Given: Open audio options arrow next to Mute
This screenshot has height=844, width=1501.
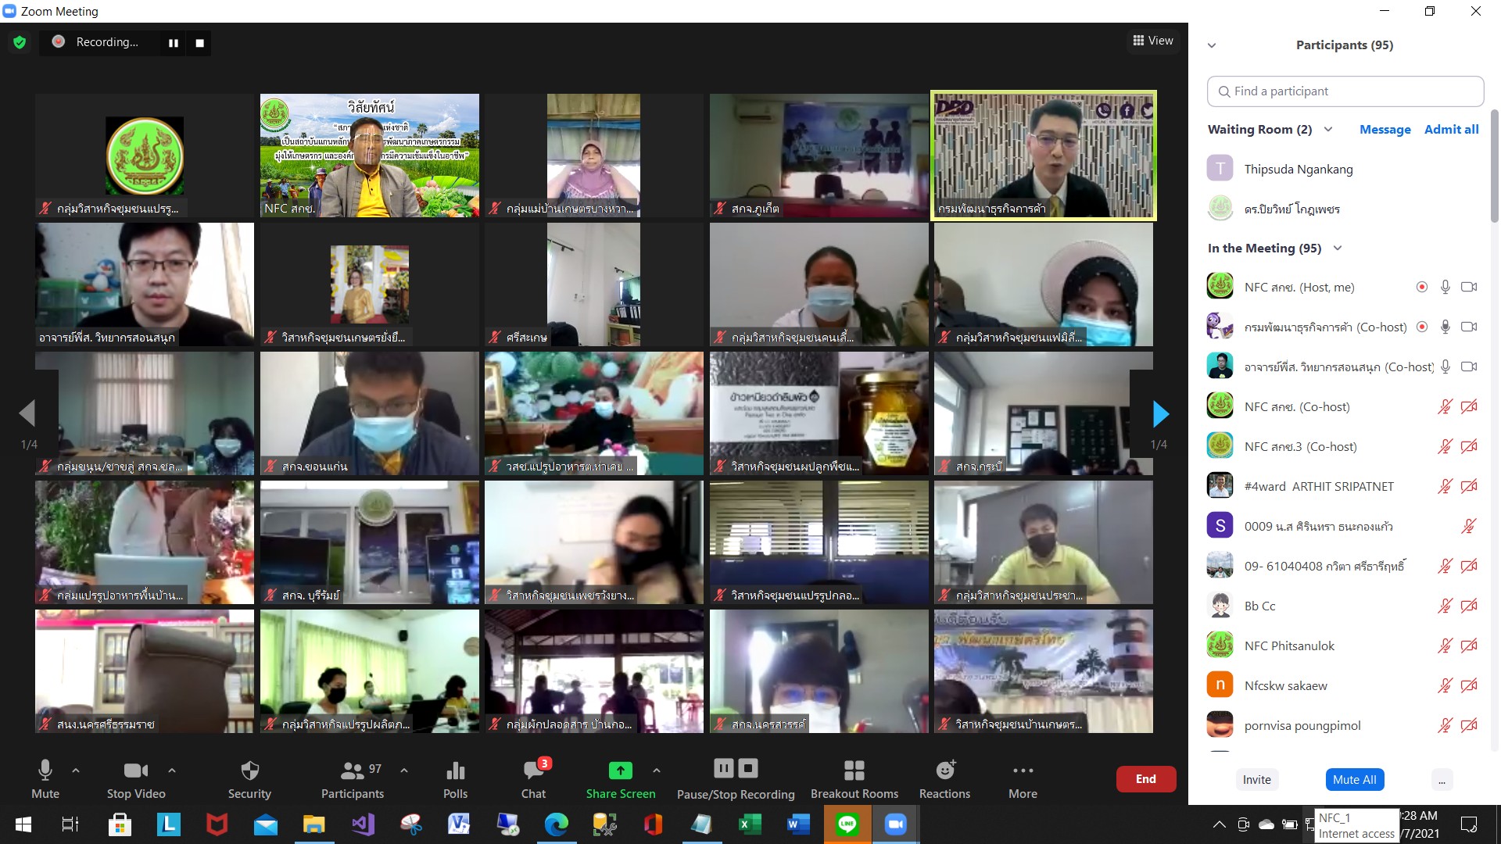Looking at the screenshot, I should (x=76, y=771).
